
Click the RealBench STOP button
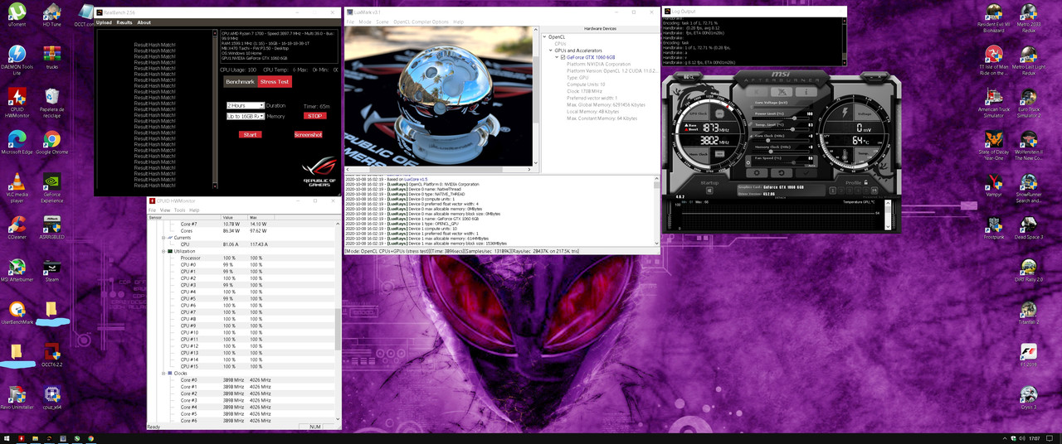(x=314, y=116)
